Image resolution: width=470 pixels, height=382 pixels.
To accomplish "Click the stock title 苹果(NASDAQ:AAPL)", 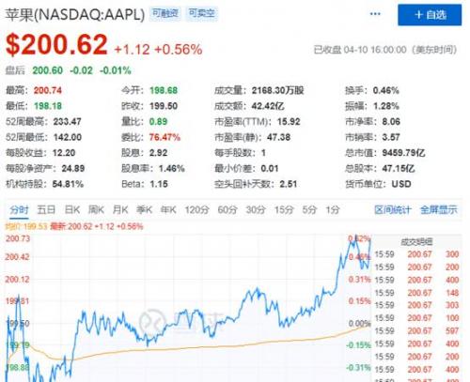I will [75, 14].
